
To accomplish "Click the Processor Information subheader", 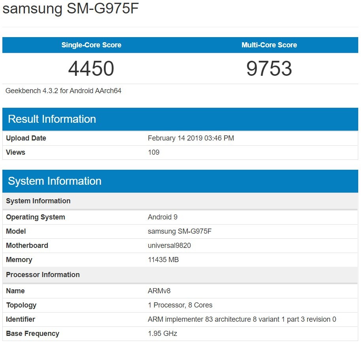I will click(x=43, y=275).
